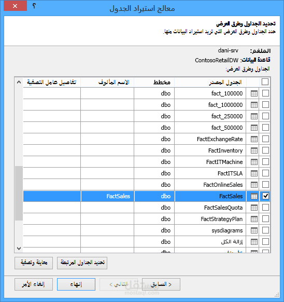284x302 pixels.
Task: Check the FactITSLA checkbox
Action: [x=265, y=173]
